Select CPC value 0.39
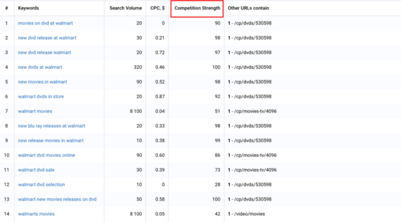Viewport: 401px width, 222px height. pyautogui.click(x=160, y=170)
